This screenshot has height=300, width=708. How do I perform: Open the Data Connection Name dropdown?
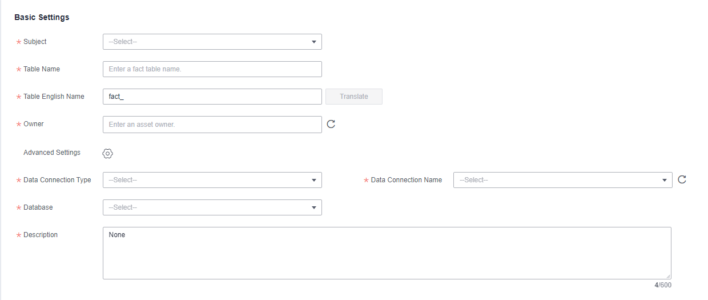pyautogui.click(x=563, y=180)
